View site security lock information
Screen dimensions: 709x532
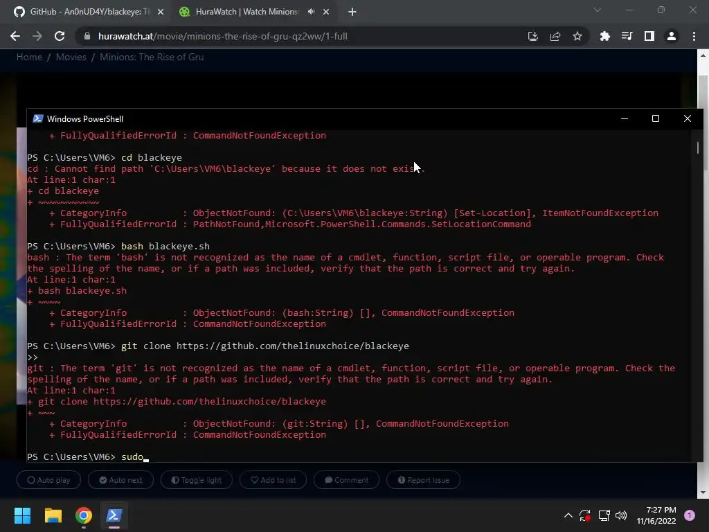87,36
